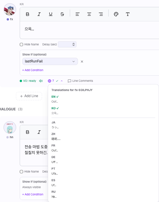Apply underline formatting
The width and height of the screenshot is (159, 202).
[51, 14]
